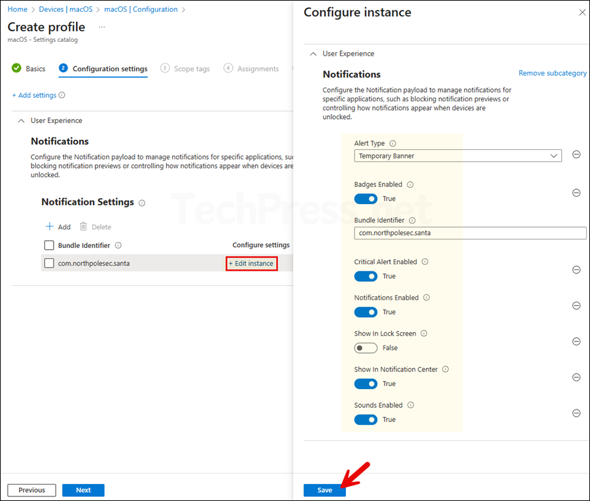
Task: Open the Alert Type Temporary Banner dropdown
Action: pos(458,156)
